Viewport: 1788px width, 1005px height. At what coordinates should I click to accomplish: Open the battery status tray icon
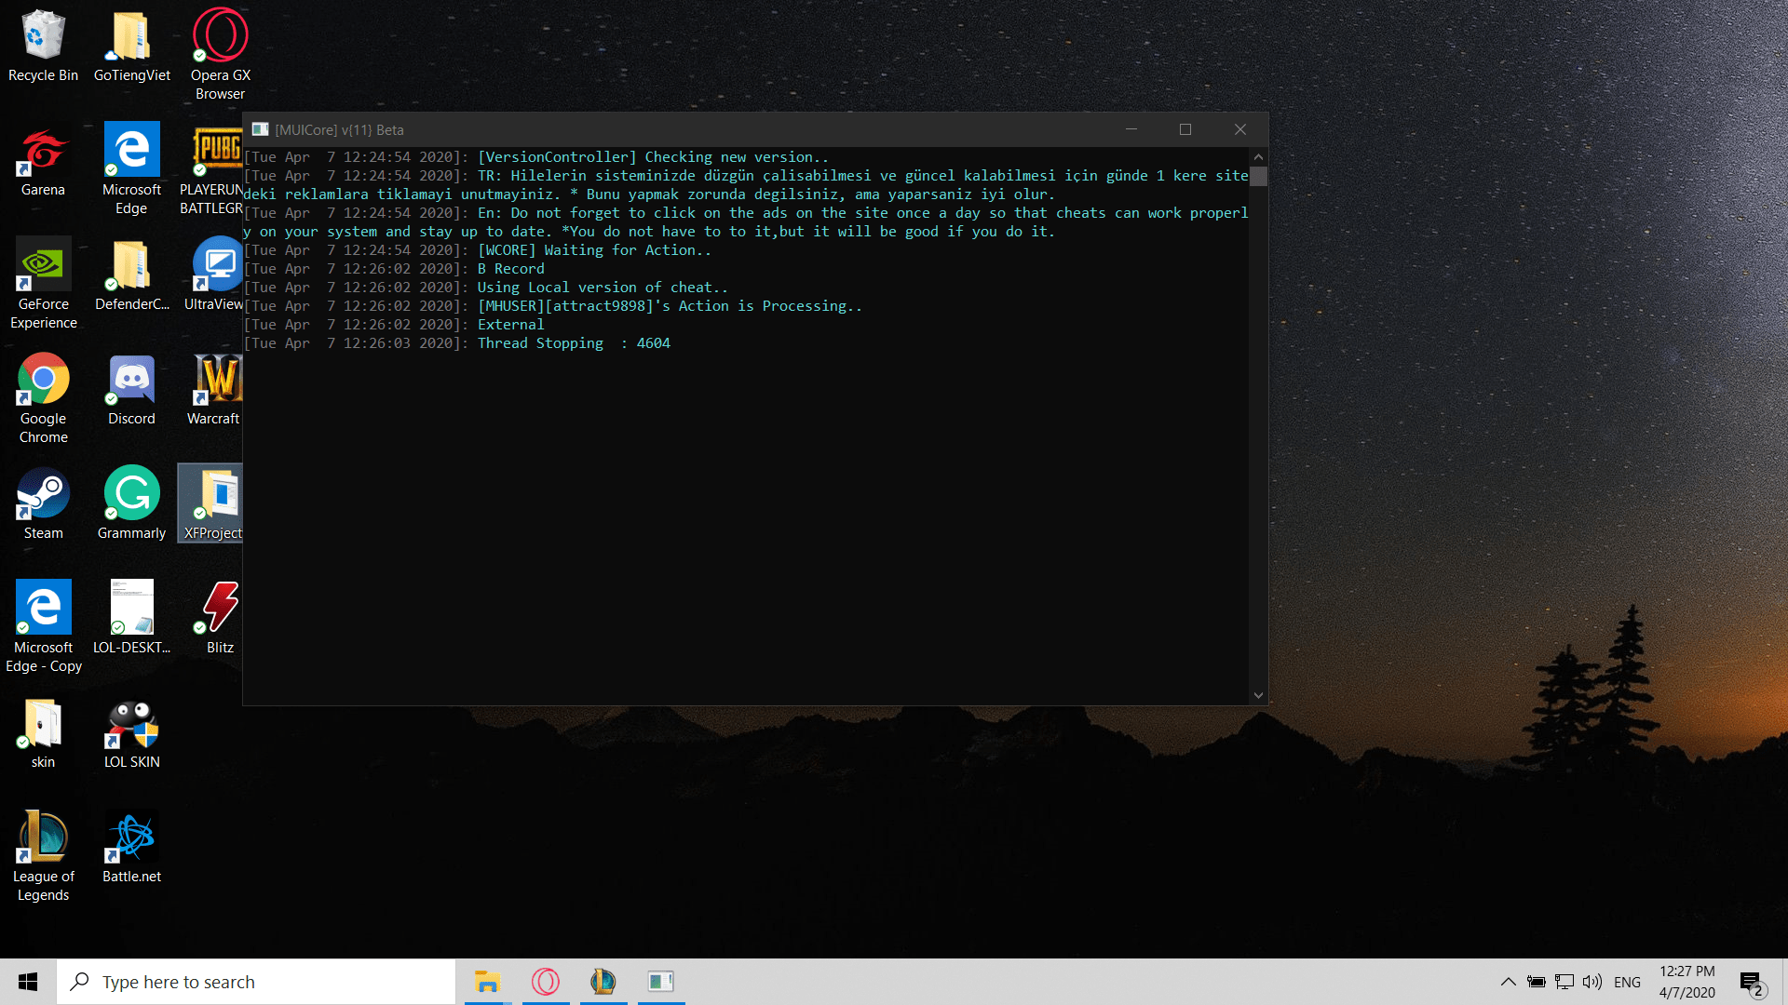tap(1537, 982)
